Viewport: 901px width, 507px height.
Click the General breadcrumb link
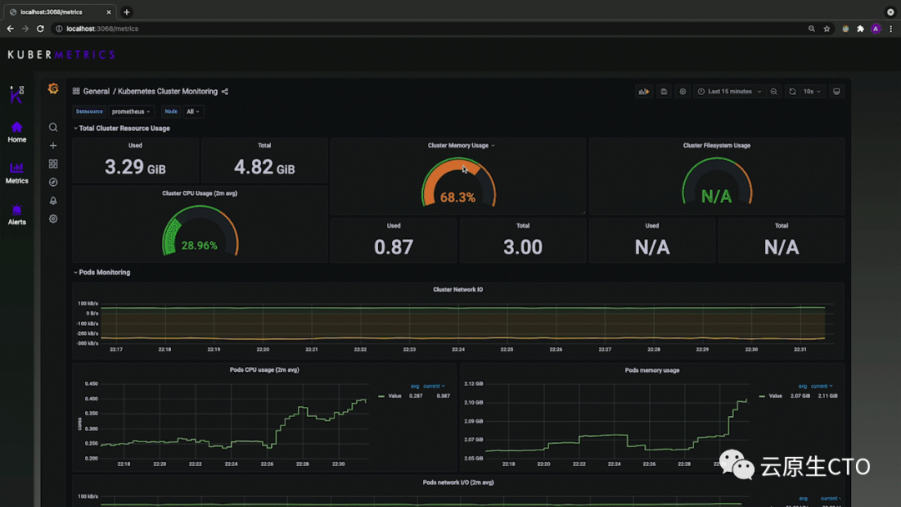(x=96, y=92)
